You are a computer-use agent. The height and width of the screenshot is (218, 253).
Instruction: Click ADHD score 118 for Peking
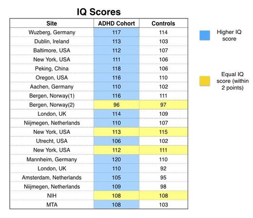click(x=116, y=69)
